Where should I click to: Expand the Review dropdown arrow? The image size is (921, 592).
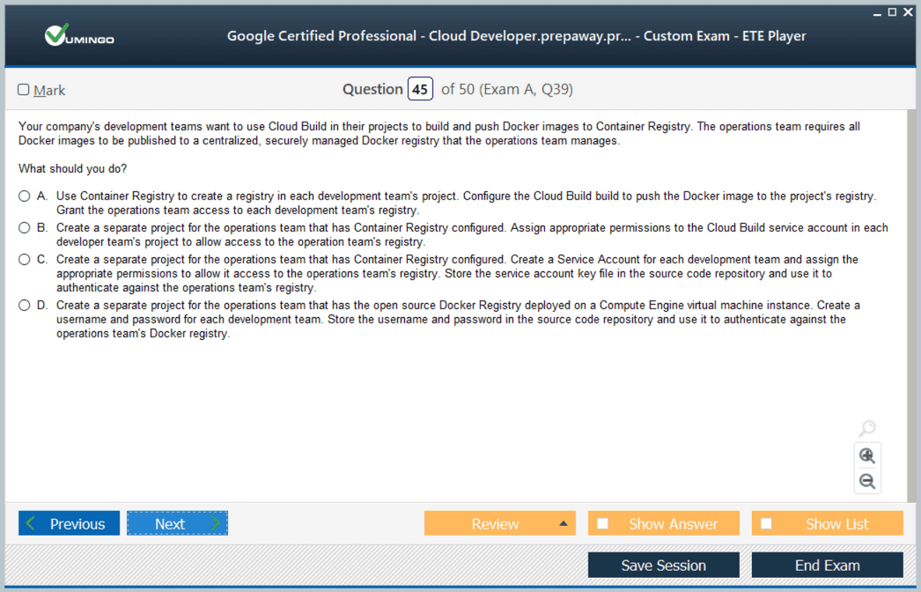pyautogui.click(x=564, y=524)
